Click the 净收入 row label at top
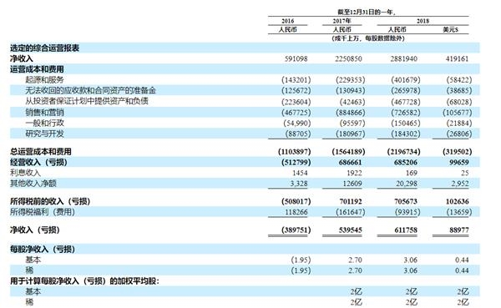 22,58
